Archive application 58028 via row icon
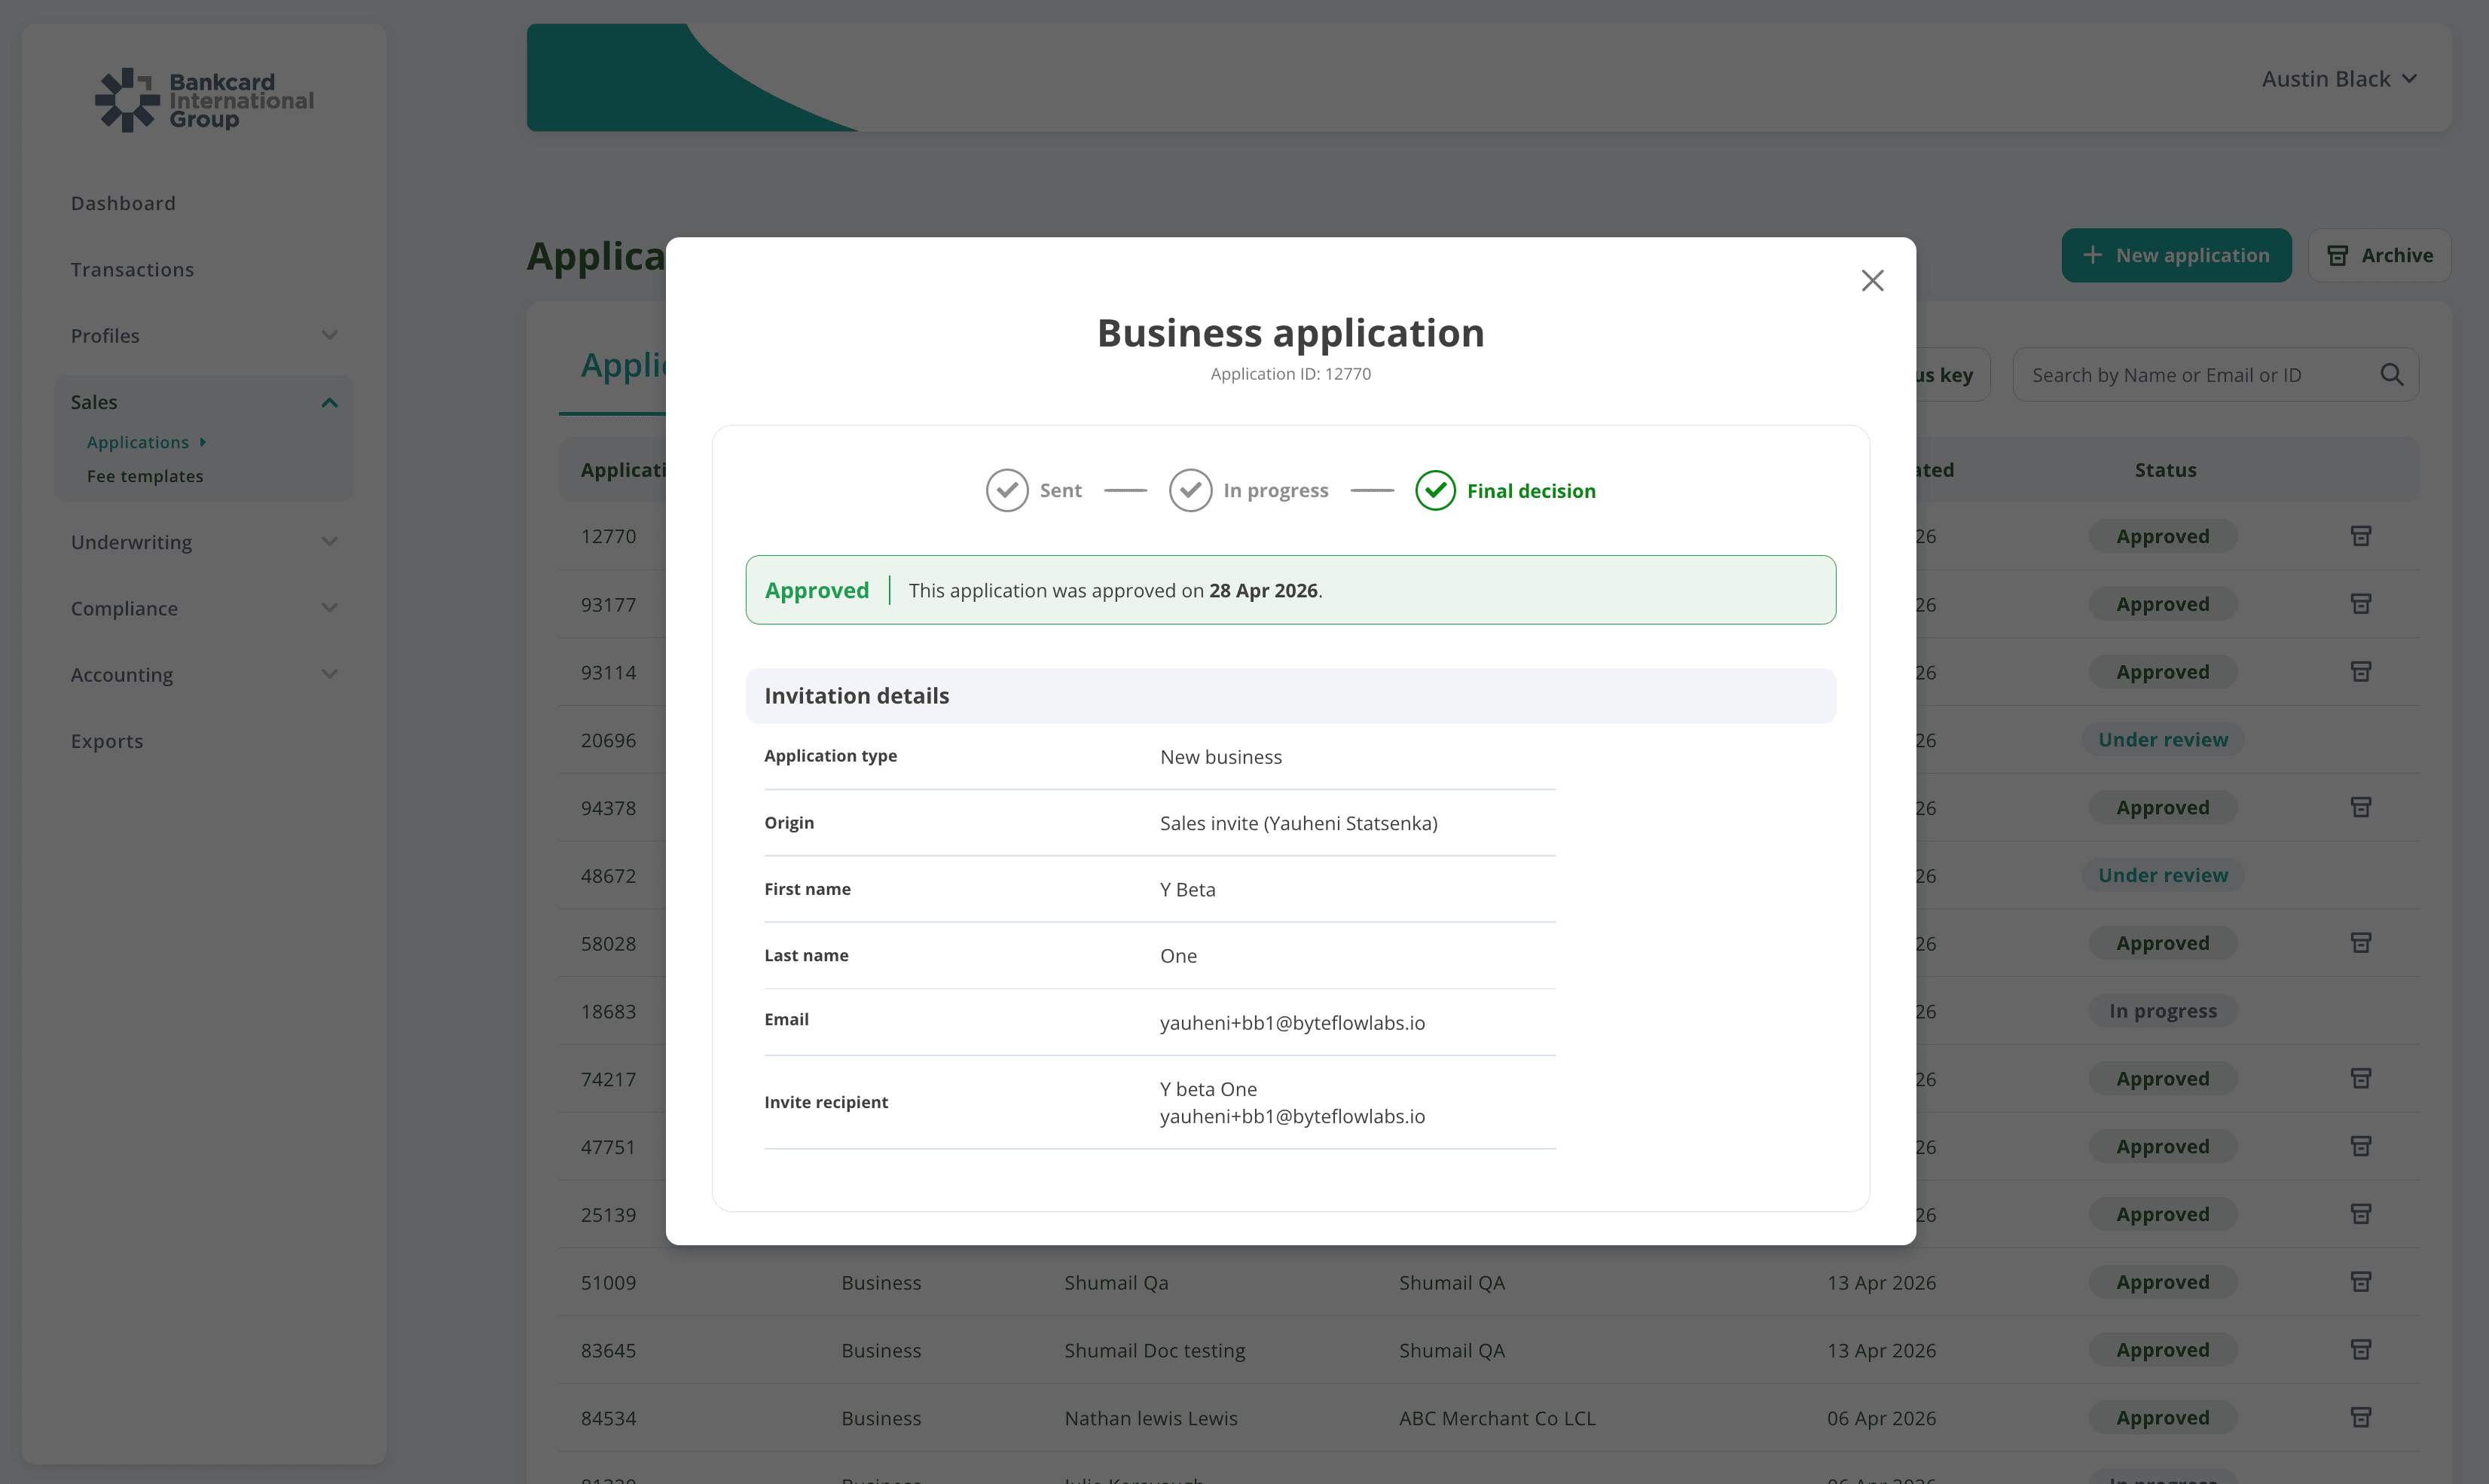 [x=2361, y=943]
